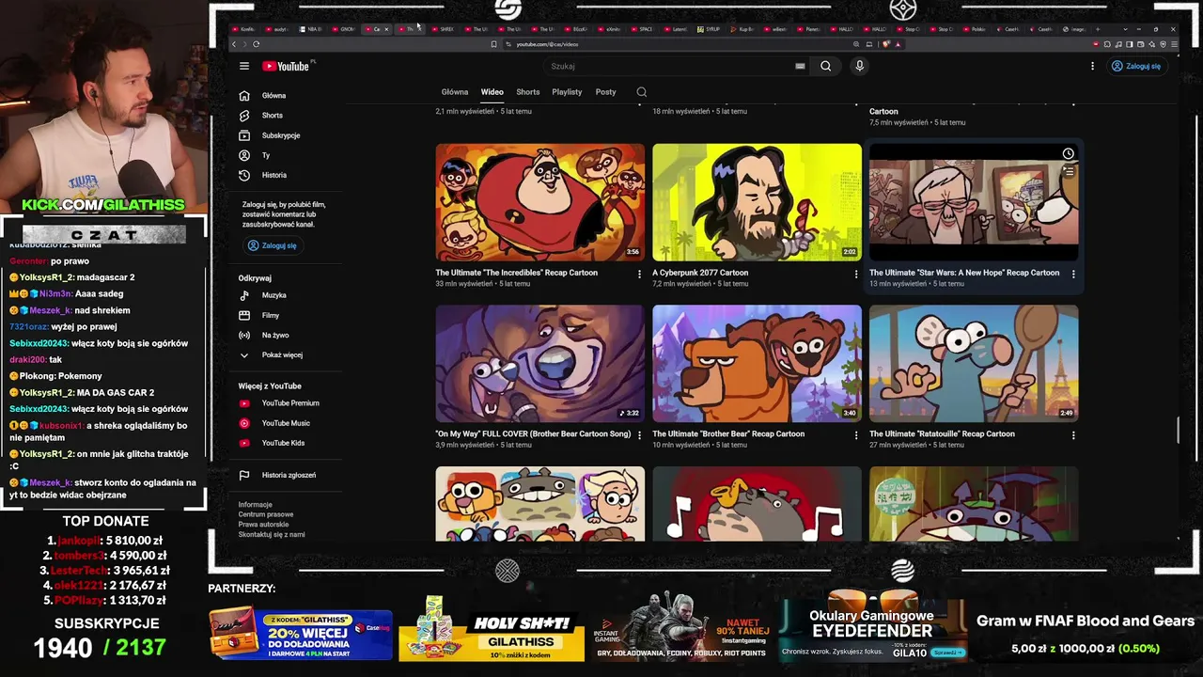
Task: Switch to the SYRUP browser tab
Action: point(710,29)
